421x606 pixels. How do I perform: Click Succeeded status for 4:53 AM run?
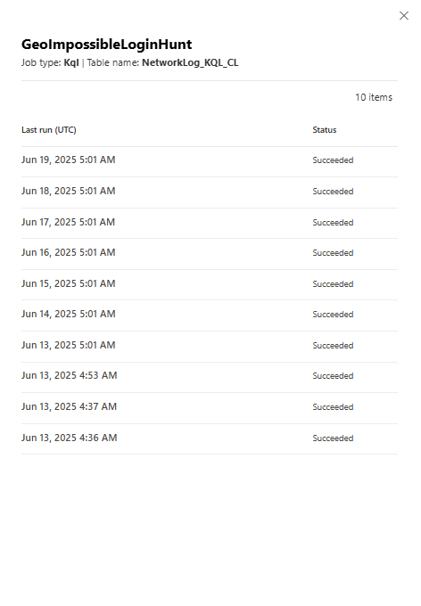coord(333,376)
